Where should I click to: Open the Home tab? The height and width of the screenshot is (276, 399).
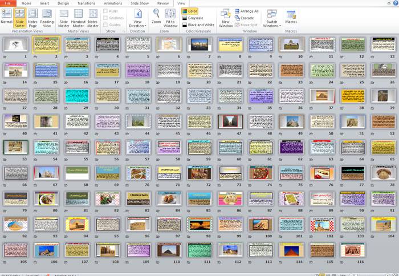(26, 3)
